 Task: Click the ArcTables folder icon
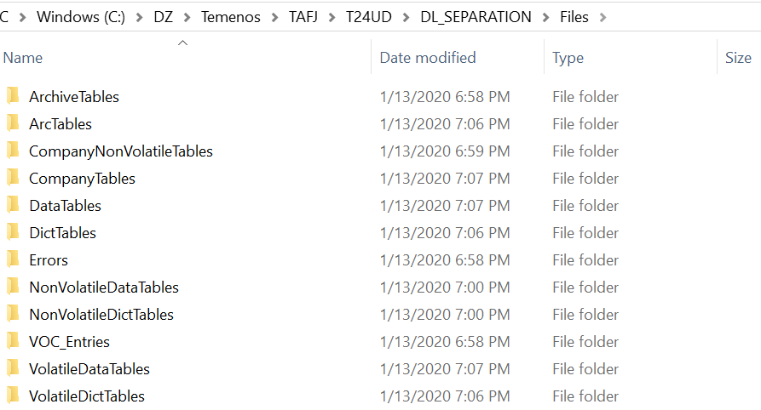[13, 123]
